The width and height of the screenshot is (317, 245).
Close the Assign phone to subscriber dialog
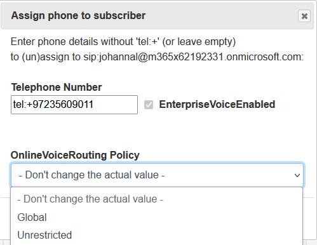[304, 16]
